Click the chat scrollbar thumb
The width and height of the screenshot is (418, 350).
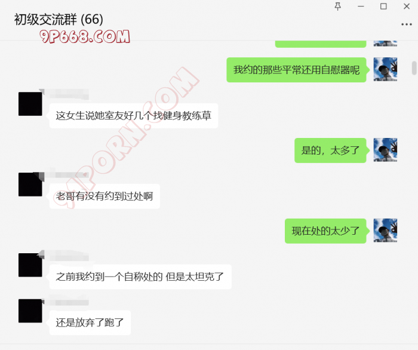pos(414,68)
